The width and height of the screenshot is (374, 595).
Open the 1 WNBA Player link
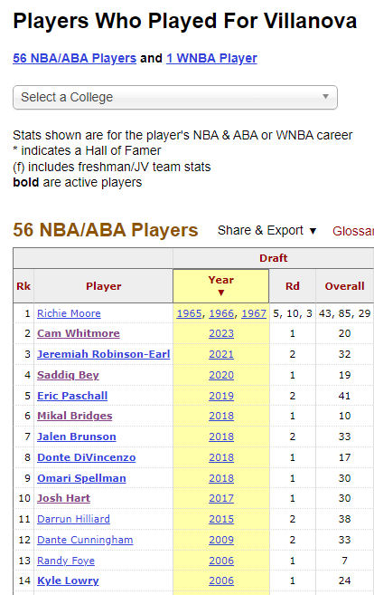click(211, 58)
